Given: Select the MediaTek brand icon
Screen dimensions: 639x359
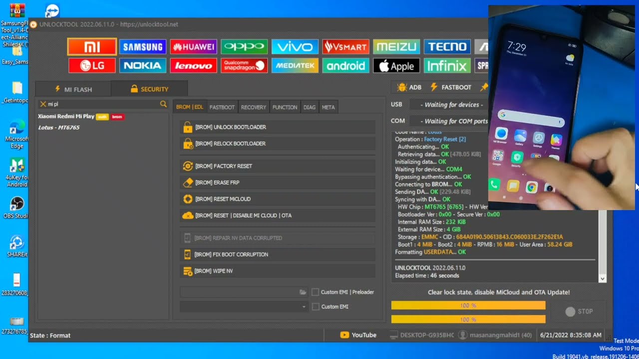Looking at the screenshot, I should point(295,66).
